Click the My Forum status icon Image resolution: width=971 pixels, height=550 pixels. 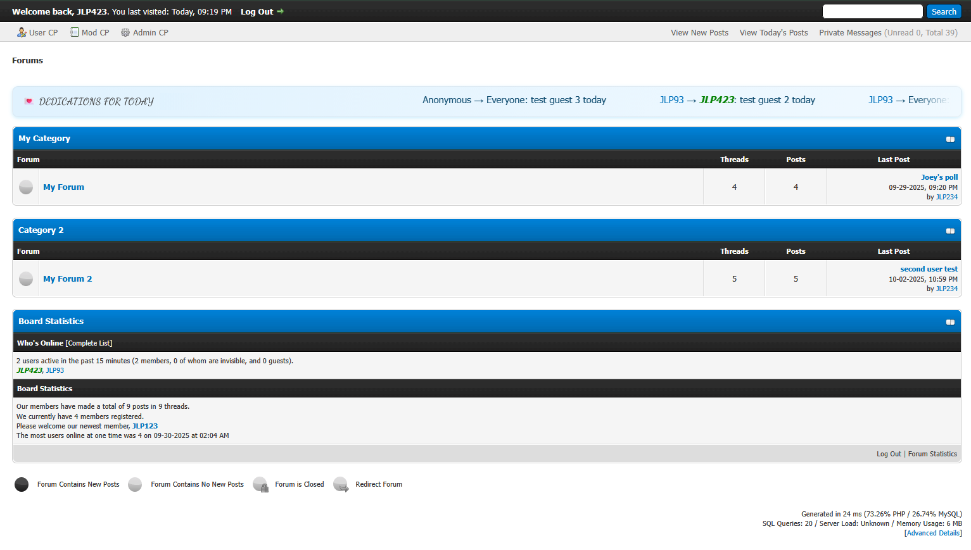[x=26, y=187]
